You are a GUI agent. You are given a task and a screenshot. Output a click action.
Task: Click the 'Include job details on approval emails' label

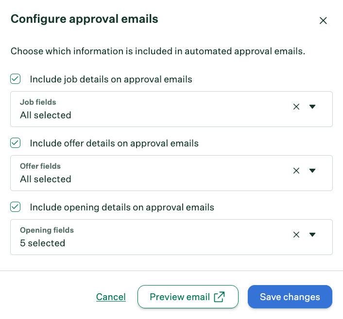pos(111,79)
